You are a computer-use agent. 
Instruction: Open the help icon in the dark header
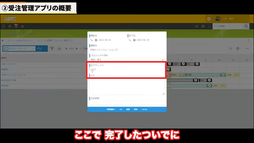click(203, 26)
